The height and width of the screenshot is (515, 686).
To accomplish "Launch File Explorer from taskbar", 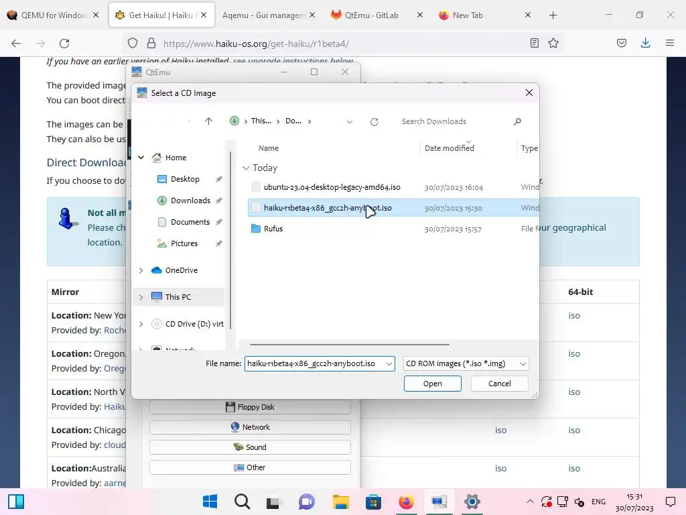I will click(x=341, y=502).
